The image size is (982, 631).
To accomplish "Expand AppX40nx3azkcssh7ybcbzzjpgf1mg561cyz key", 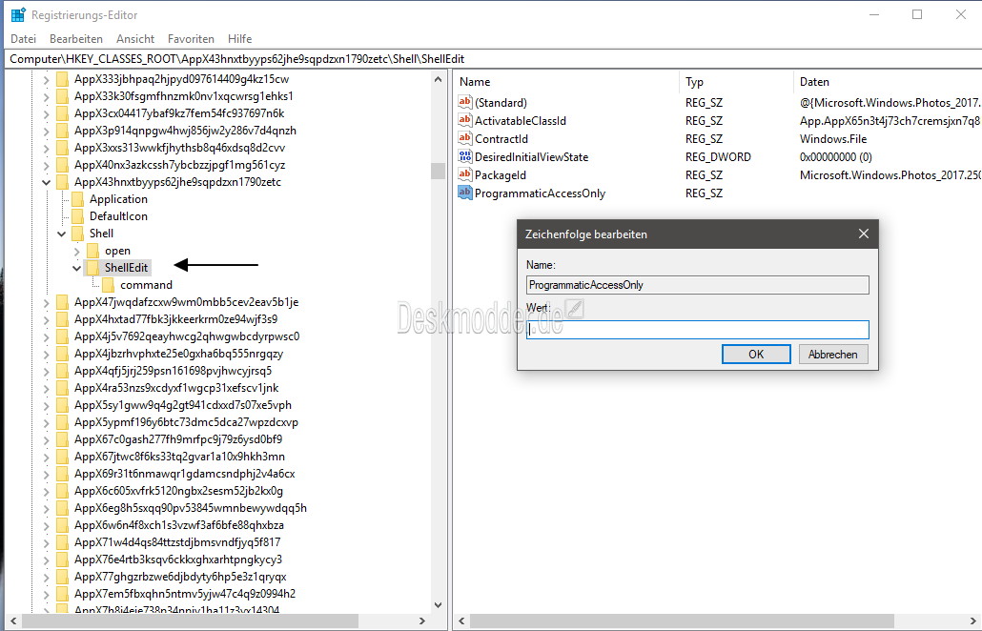I will click(47, 165).
